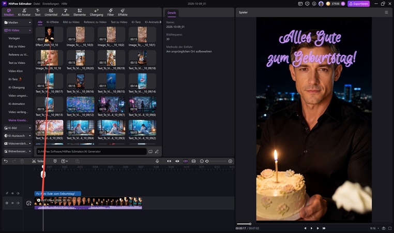Click the shield marker icon in timeline toolbar
The image size is (394, 233).
pos(55,161)
